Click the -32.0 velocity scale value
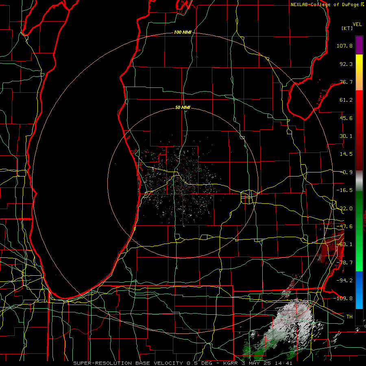 (x=344, y=209)
